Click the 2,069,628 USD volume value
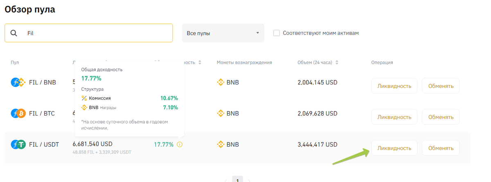The width and height of the screenshot is (491, 182). (x=318, y=113)
